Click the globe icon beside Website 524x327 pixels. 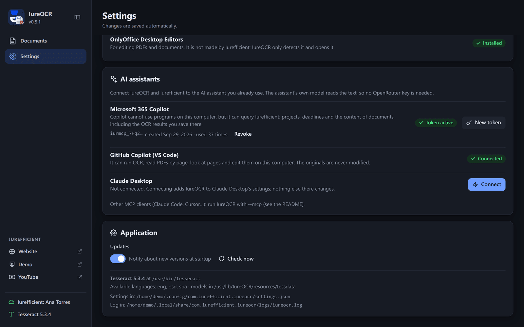pos(12,251)
